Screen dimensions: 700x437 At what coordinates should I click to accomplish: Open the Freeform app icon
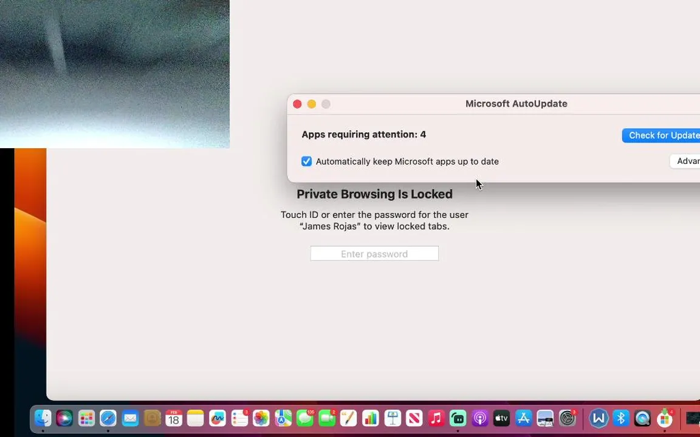(218, 418)
